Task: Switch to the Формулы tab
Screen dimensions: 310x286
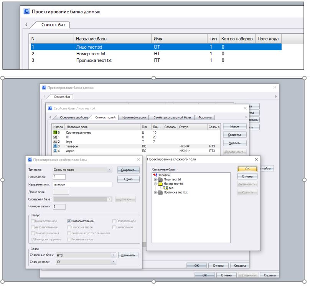Action: pyautogui.click(x=205, y=117)
